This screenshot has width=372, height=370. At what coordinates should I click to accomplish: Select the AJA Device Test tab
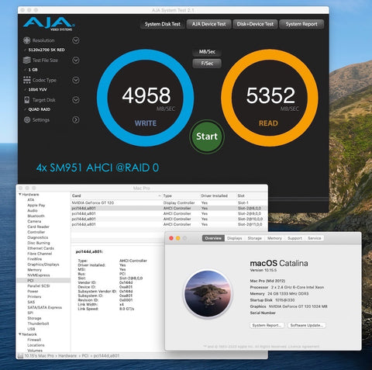[x=208, y=24]
